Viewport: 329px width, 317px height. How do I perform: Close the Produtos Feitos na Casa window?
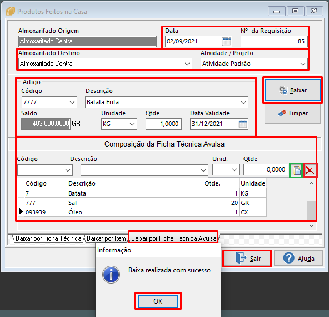315,11
